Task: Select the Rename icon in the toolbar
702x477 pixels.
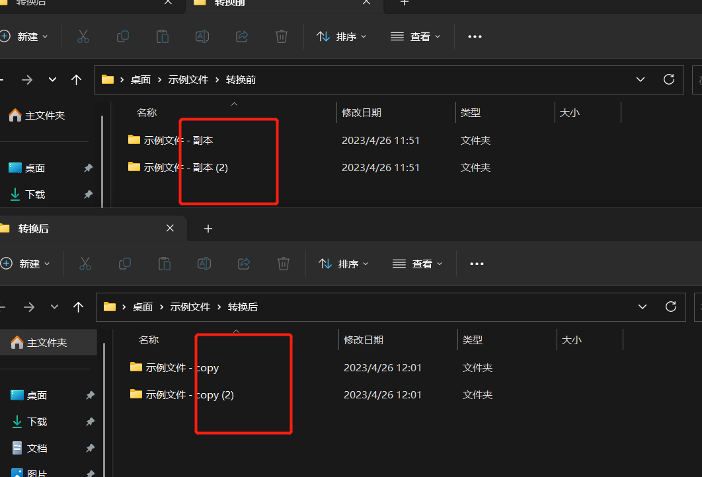Action: (202, 36)
